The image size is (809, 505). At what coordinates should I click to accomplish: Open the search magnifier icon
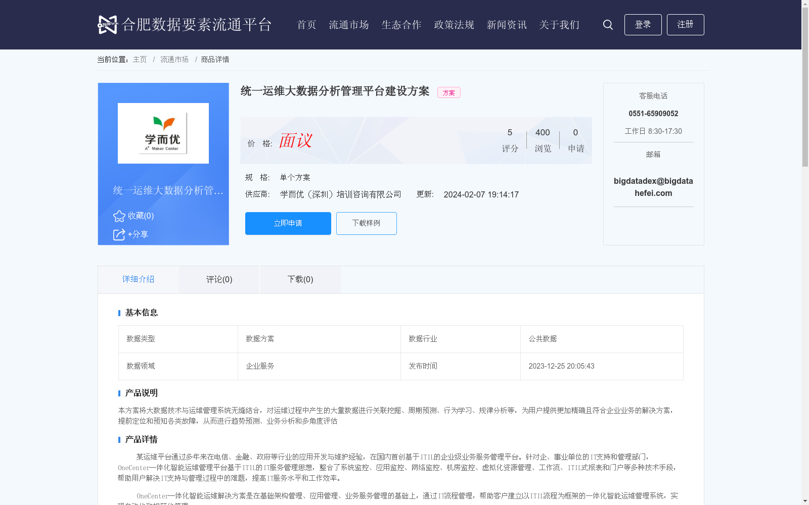pos(608,25)
